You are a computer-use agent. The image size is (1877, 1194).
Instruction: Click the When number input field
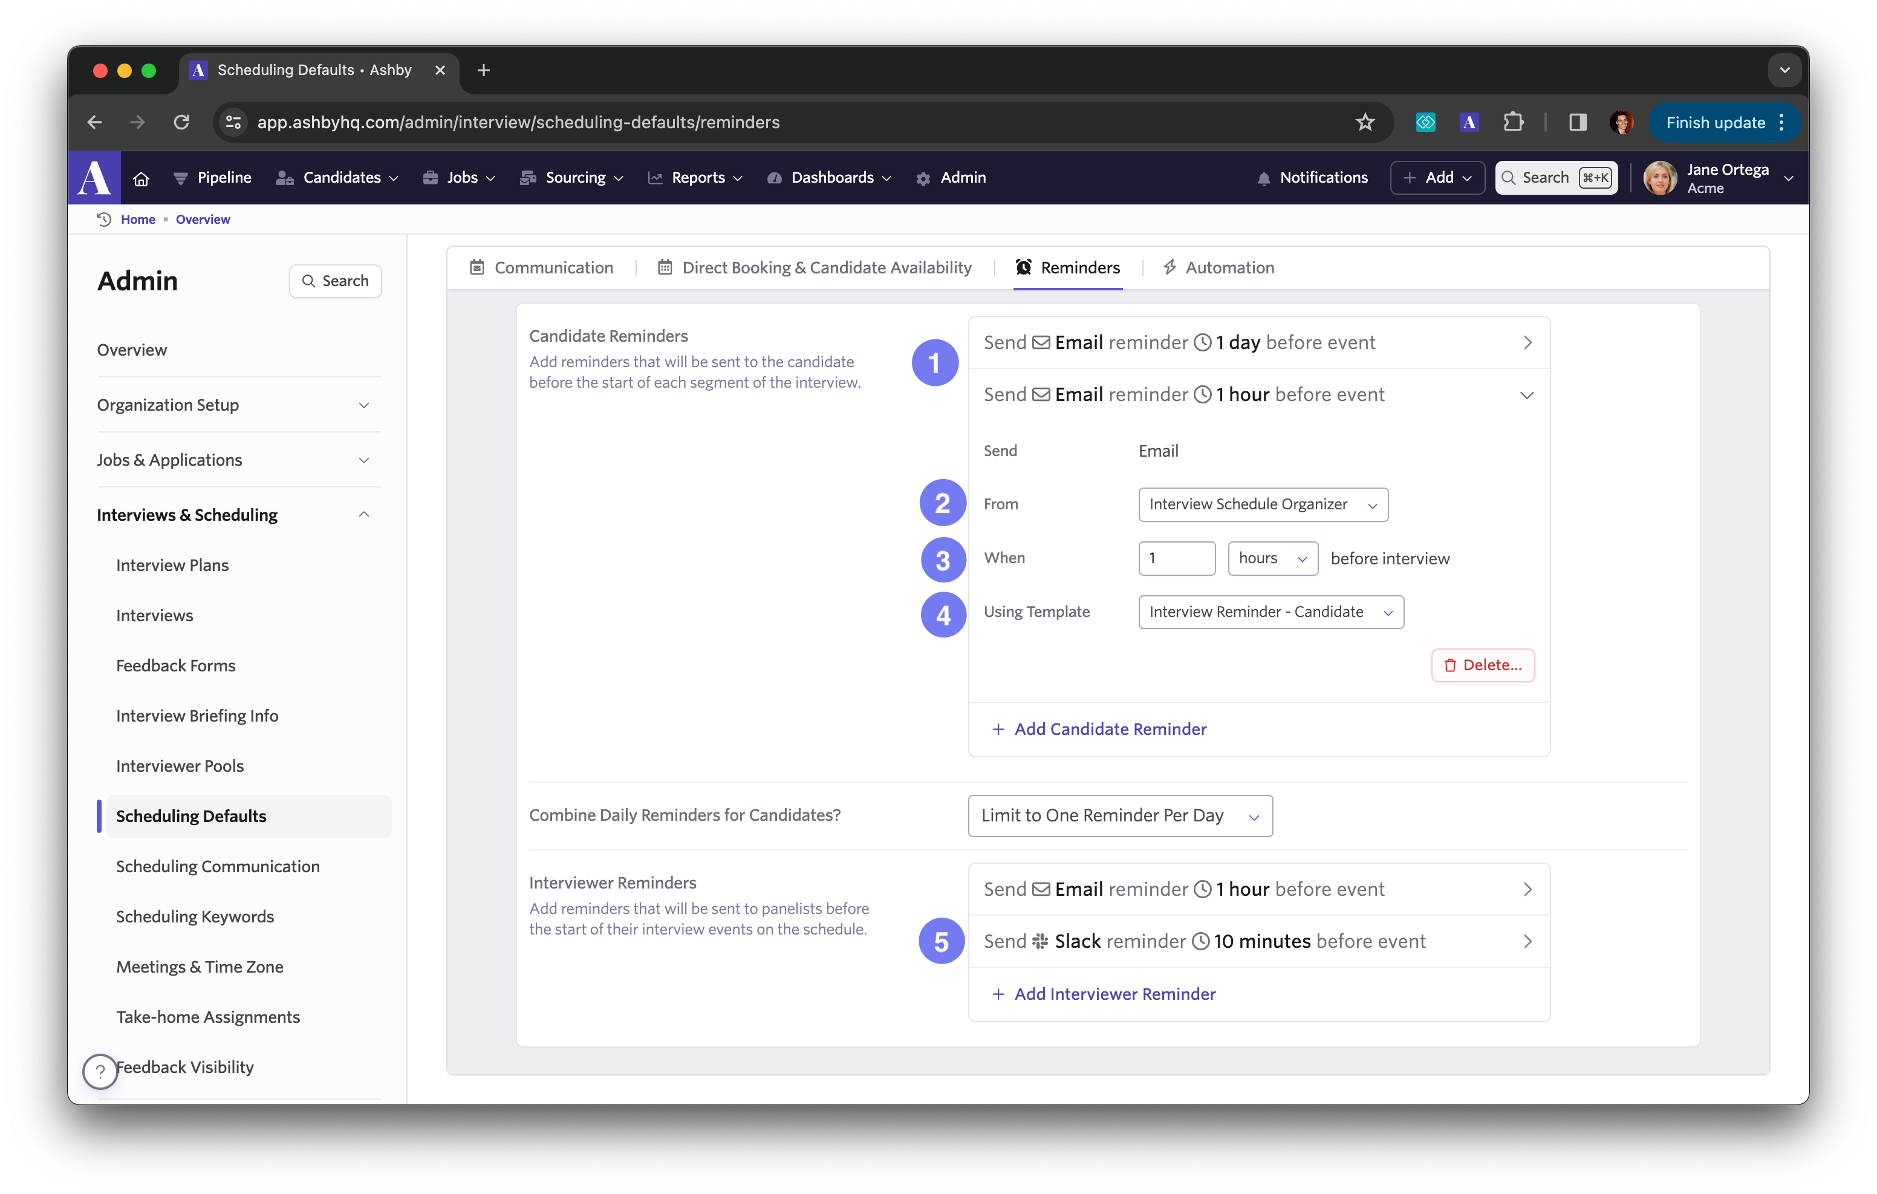(x=1176, y=558)
